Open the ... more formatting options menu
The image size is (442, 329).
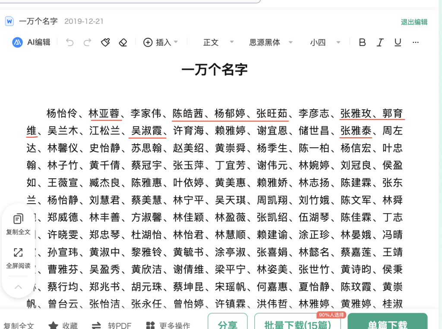[x=416, y=42]
